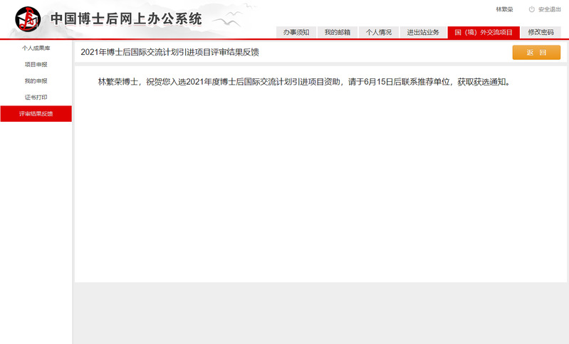Screen dimensions: 569x344
Task: Go to the 进出站业务 tab
Action: 423,32
